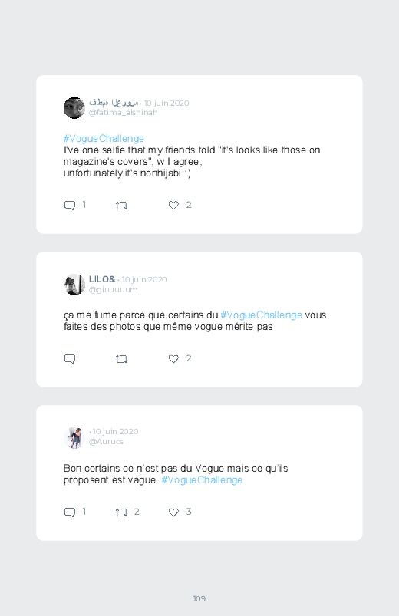Reply to the @Aurucs tweet

tap(70, 512)
